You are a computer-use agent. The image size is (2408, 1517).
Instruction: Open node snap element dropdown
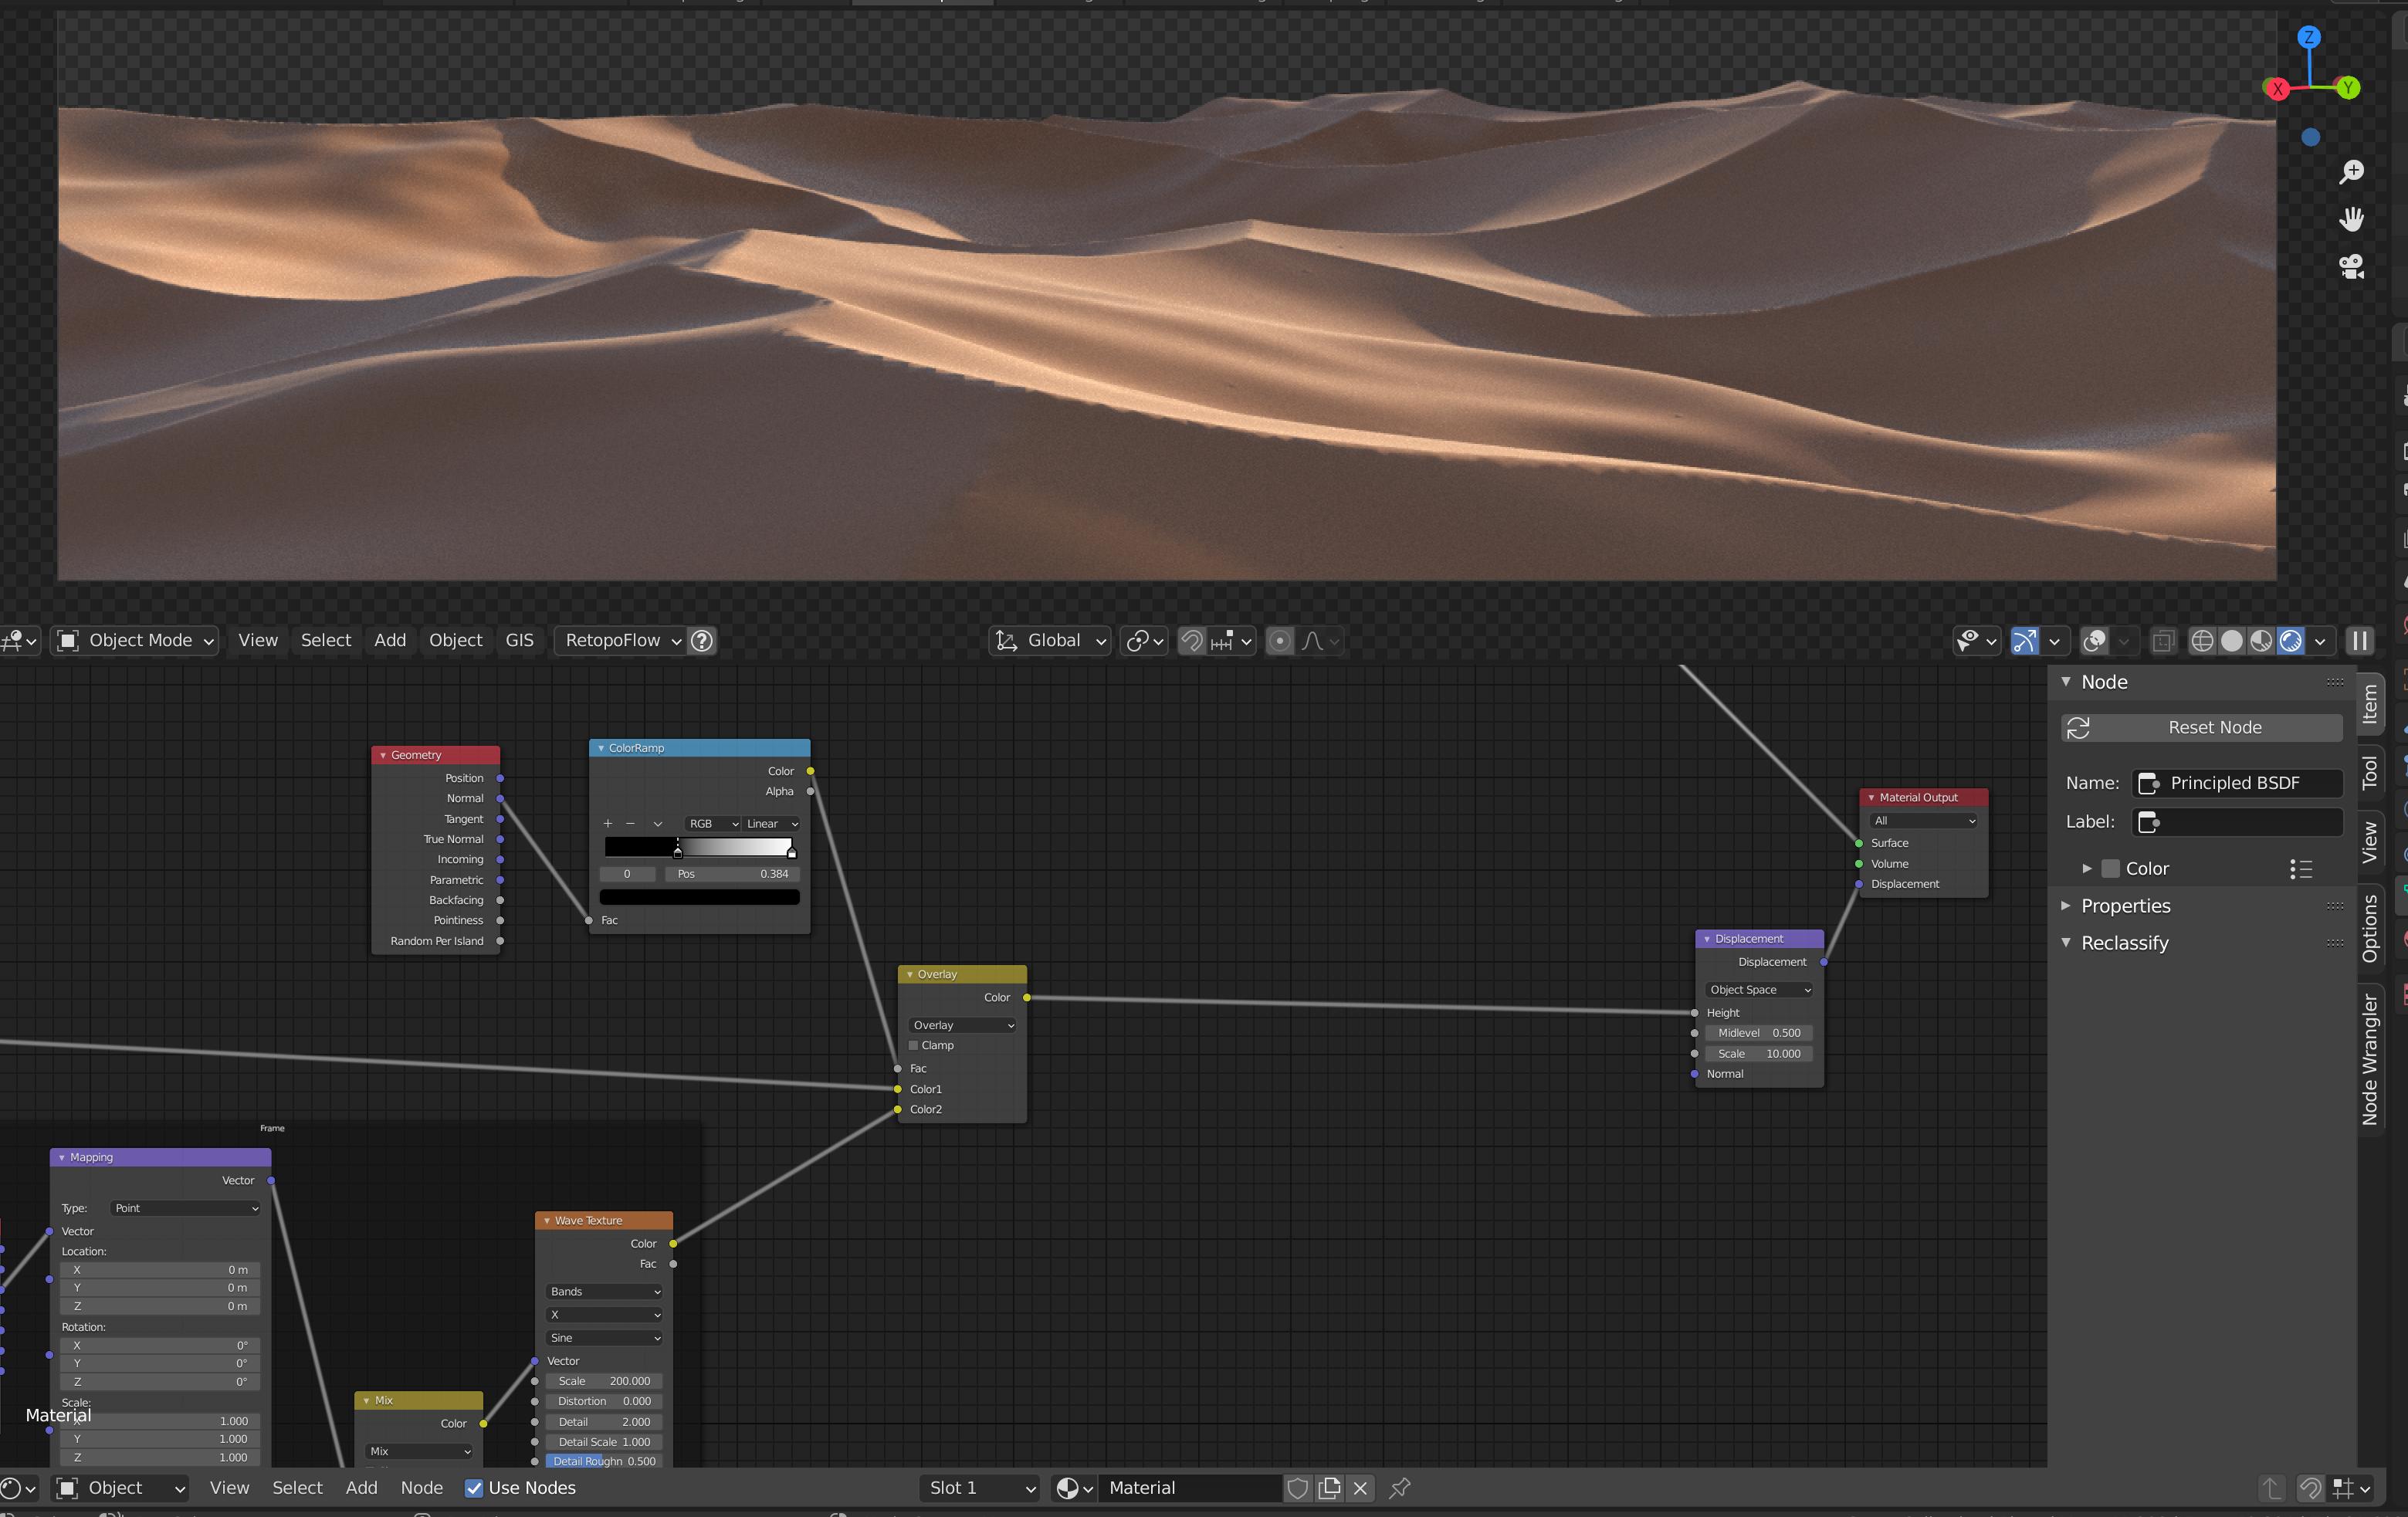point(2351,1488)
